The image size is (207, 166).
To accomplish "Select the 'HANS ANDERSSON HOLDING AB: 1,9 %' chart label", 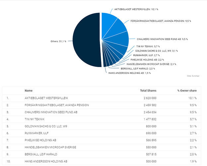I will coord(129,73).
